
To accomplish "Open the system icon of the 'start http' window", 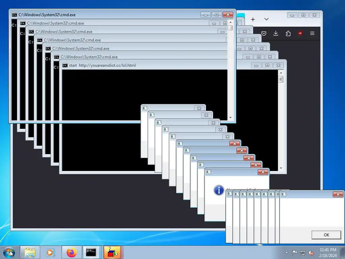I will click(65, 65).
